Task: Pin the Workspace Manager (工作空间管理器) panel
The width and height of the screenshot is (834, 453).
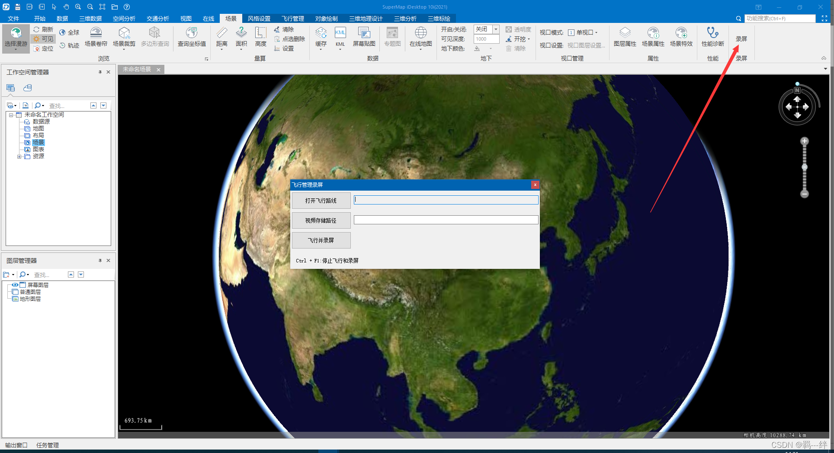Action: coord(100,72)
